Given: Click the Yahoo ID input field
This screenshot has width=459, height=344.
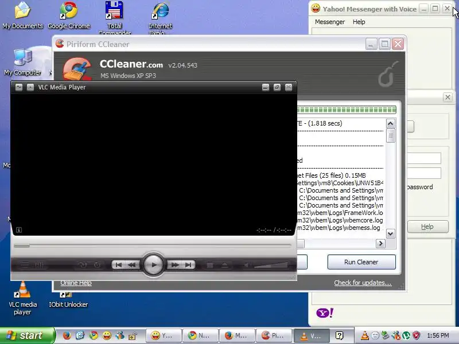Looking at the screenshot, I should (424, 158).
